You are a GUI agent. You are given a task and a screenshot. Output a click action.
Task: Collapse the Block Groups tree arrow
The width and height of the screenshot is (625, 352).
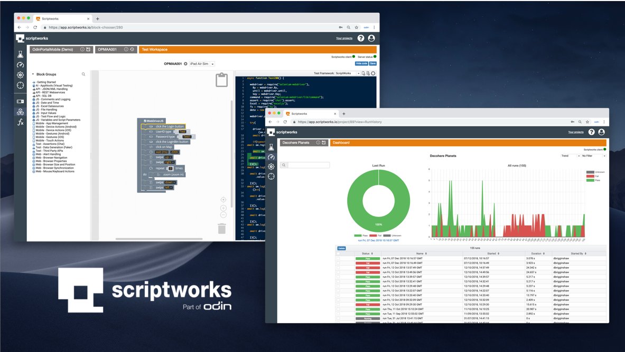pyautogui.click(x=33, y=74)
